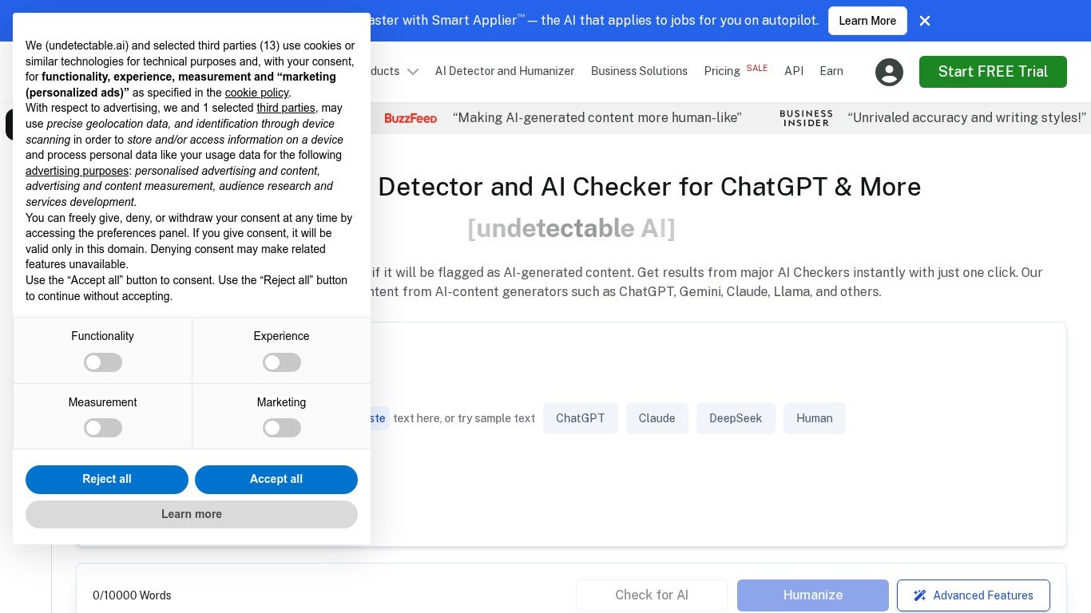Close the Smart Applier banner
Viewport: 1091px width, 613px height.
click(x=925, y=21)
